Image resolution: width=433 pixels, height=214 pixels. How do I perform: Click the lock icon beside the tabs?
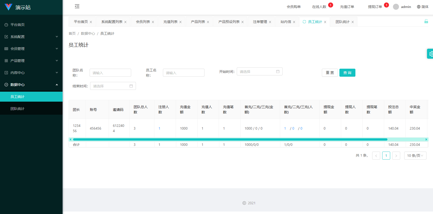click(426, 21)
